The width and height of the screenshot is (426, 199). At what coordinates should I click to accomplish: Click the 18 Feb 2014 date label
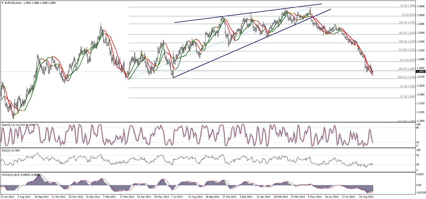(281, 197)
